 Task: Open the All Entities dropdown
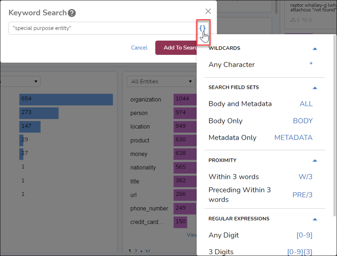click(x=160, y=81)
